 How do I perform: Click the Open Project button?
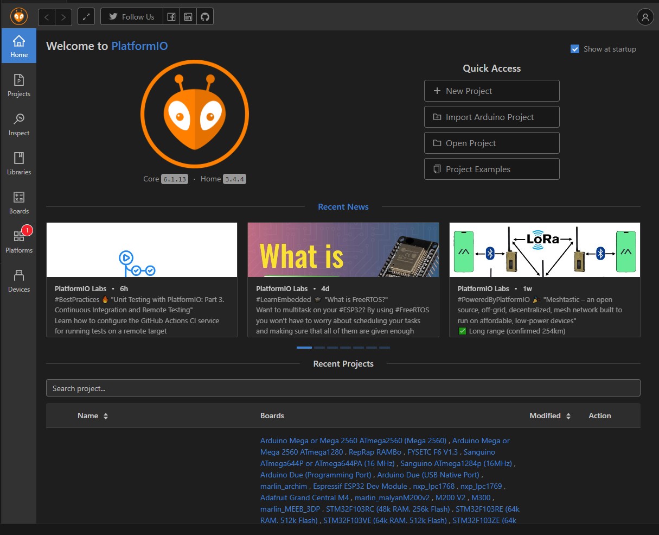tap(491, 143)
